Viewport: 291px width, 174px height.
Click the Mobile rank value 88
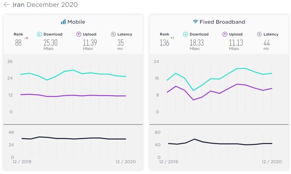[18, 43]
